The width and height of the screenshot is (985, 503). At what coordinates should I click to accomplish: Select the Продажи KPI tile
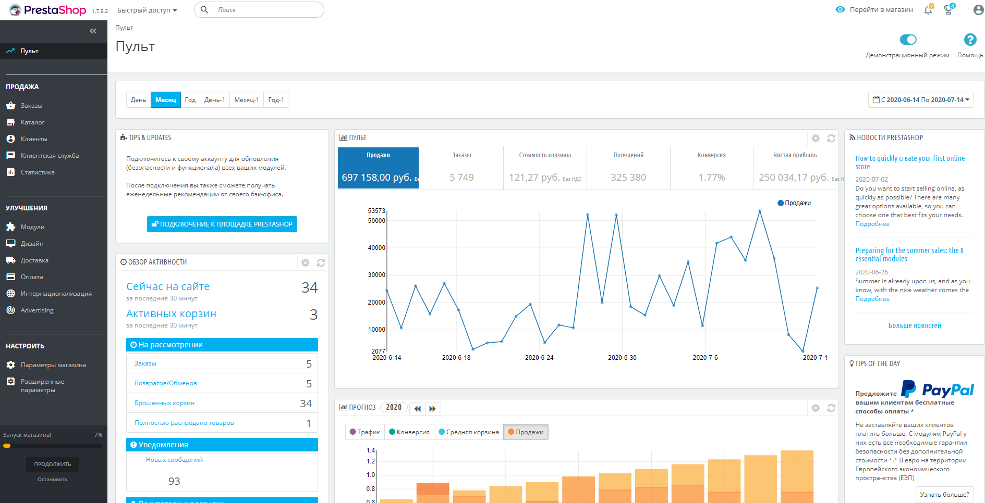coord(378,168)
